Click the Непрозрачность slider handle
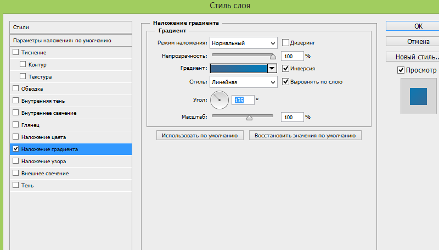 [x=272, y=56]
